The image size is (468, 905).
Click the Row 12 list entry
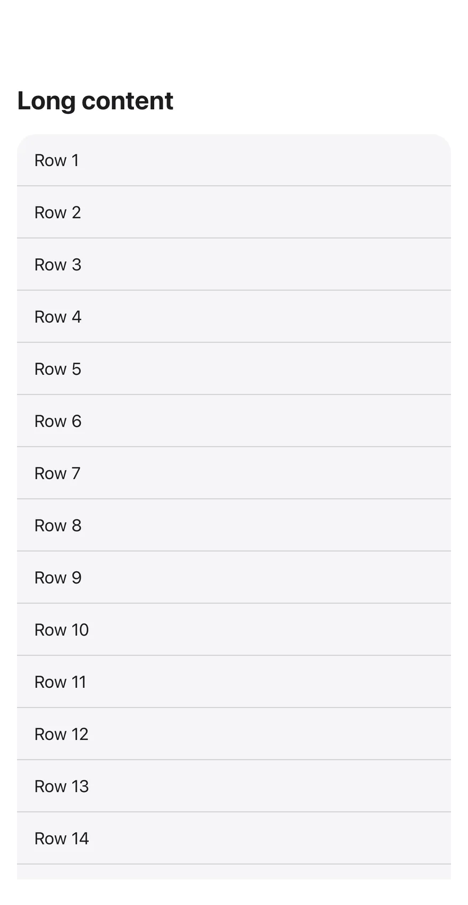click(x=234, y=734)
